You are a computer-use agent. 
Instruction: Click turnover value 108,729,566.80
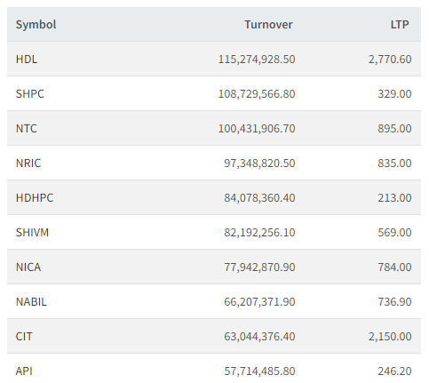257,94
